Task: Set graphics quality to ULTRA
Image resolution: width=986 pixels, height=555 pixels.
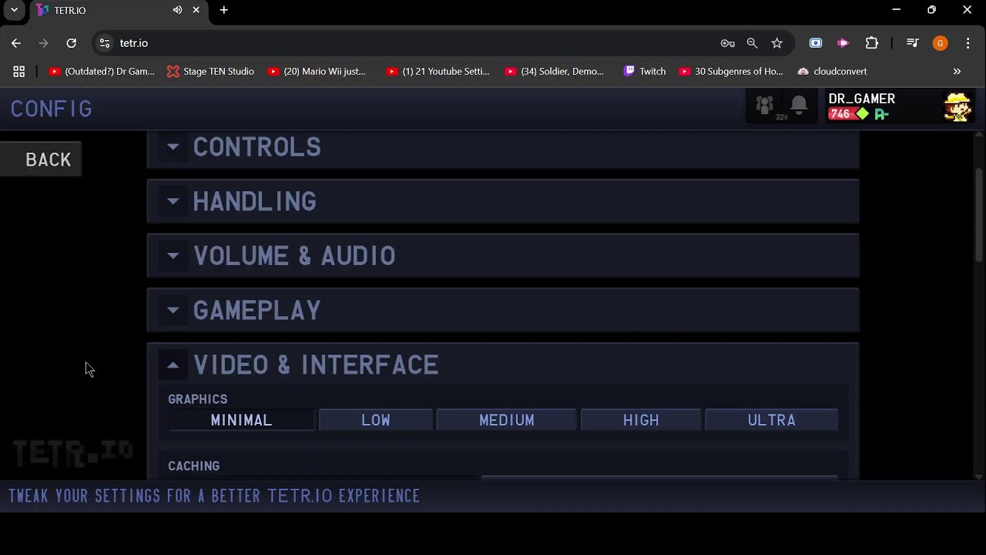Action: (771, 420)
